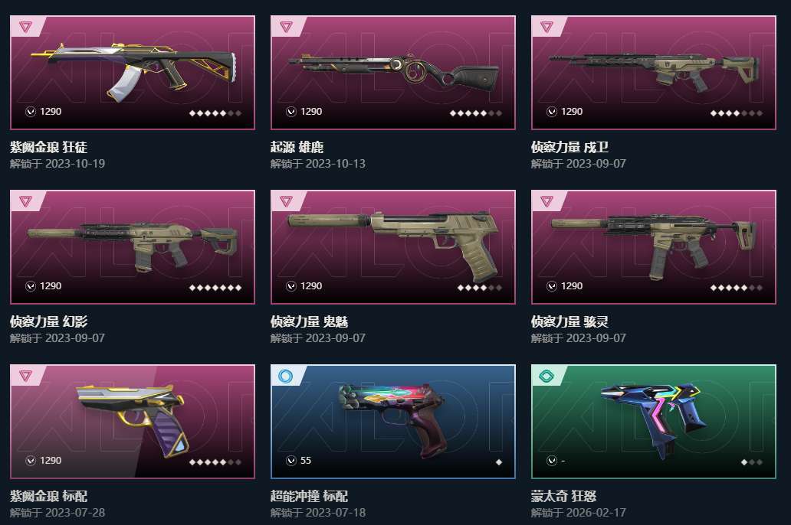Click the VP currency icon beside price 55
This screenshot has width=791, height=525.
coord(291,461)
